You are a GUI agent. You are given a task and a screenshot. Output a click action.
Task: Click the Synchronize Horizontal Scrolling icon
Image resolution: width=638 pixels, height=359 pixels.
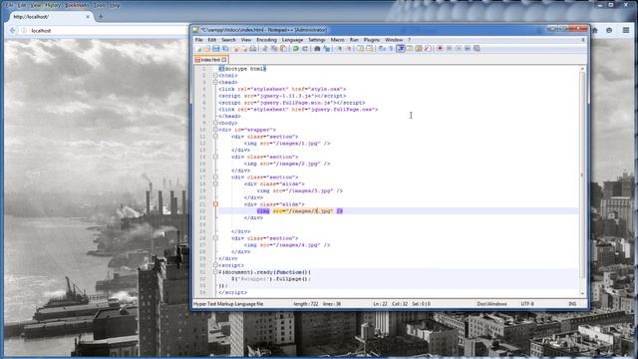coord(369,49)
